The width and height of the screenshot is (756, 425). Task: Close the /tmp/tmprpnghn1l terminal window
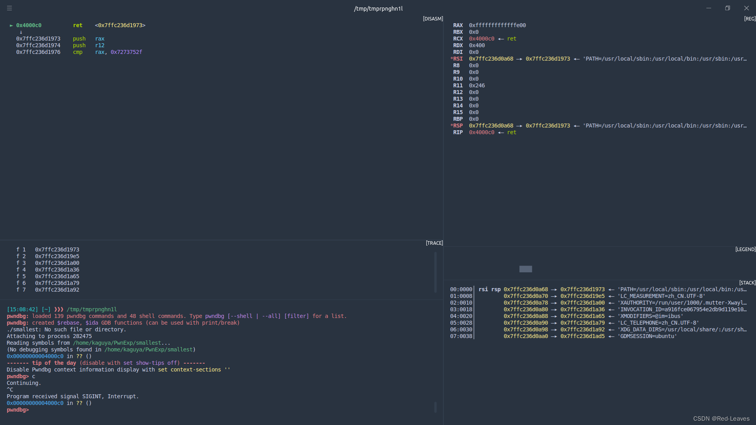click(747, 8)
